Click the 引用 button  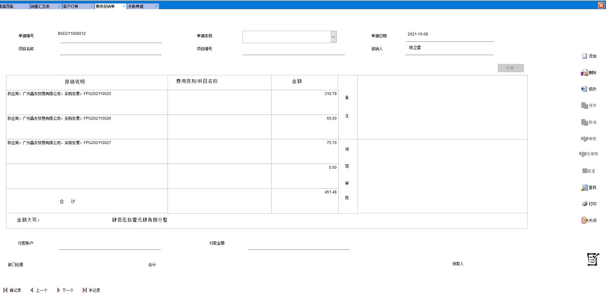[510, 68]
